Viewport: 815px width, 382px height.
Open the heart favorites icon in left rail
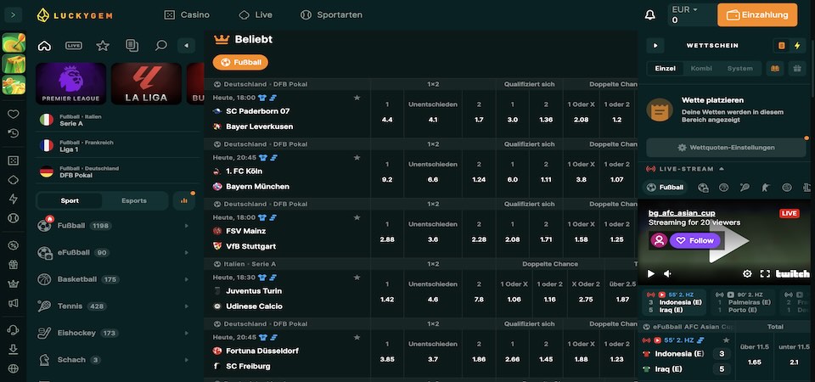coord(14,115)
